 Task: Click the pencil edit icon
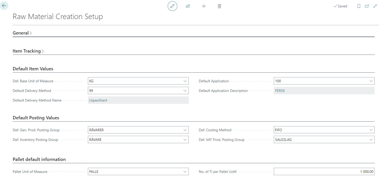pyautogui.click(x=172, y=6)
